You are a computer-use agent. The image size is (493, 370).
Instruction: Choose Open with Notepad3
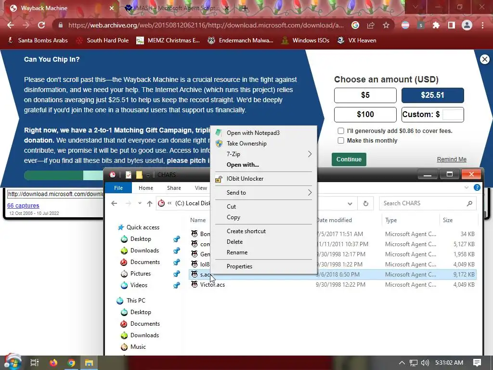pyautogui.click(x=264, y=133)
